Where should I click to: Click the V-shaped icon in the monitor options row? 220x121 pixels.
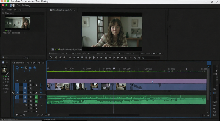pos(133,53)
